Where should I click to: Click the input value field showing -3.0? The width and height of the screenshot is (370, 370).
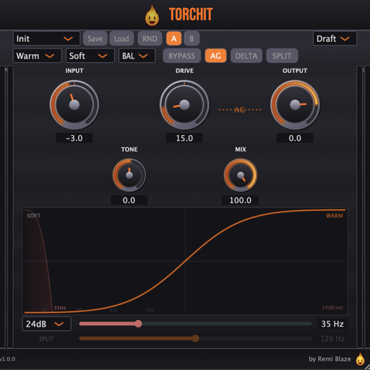74,138
